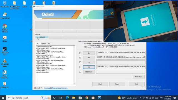Click the log panel scrollbar up arrow
This screenshot has width=178, height=100.
[x=74, y=47]
